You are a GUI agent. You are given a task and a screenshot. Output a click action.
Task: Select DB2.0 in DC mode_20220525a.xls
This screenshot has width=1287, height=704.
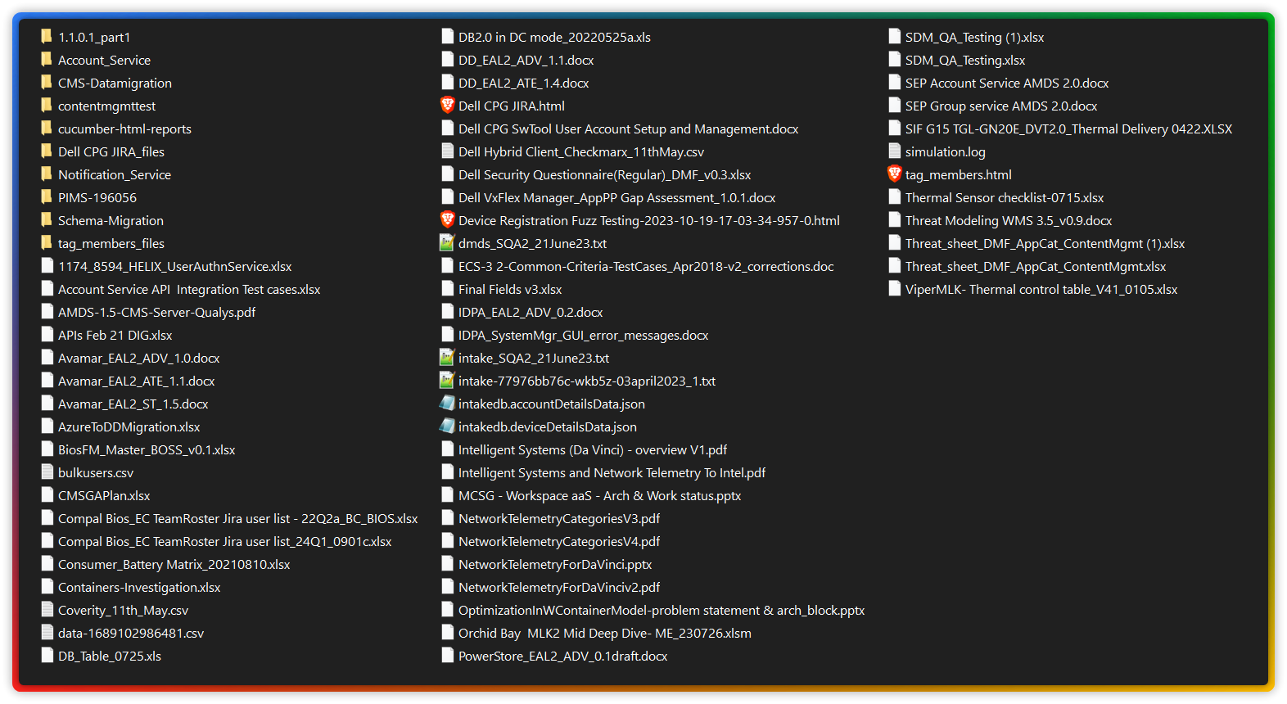coord(555,37)
